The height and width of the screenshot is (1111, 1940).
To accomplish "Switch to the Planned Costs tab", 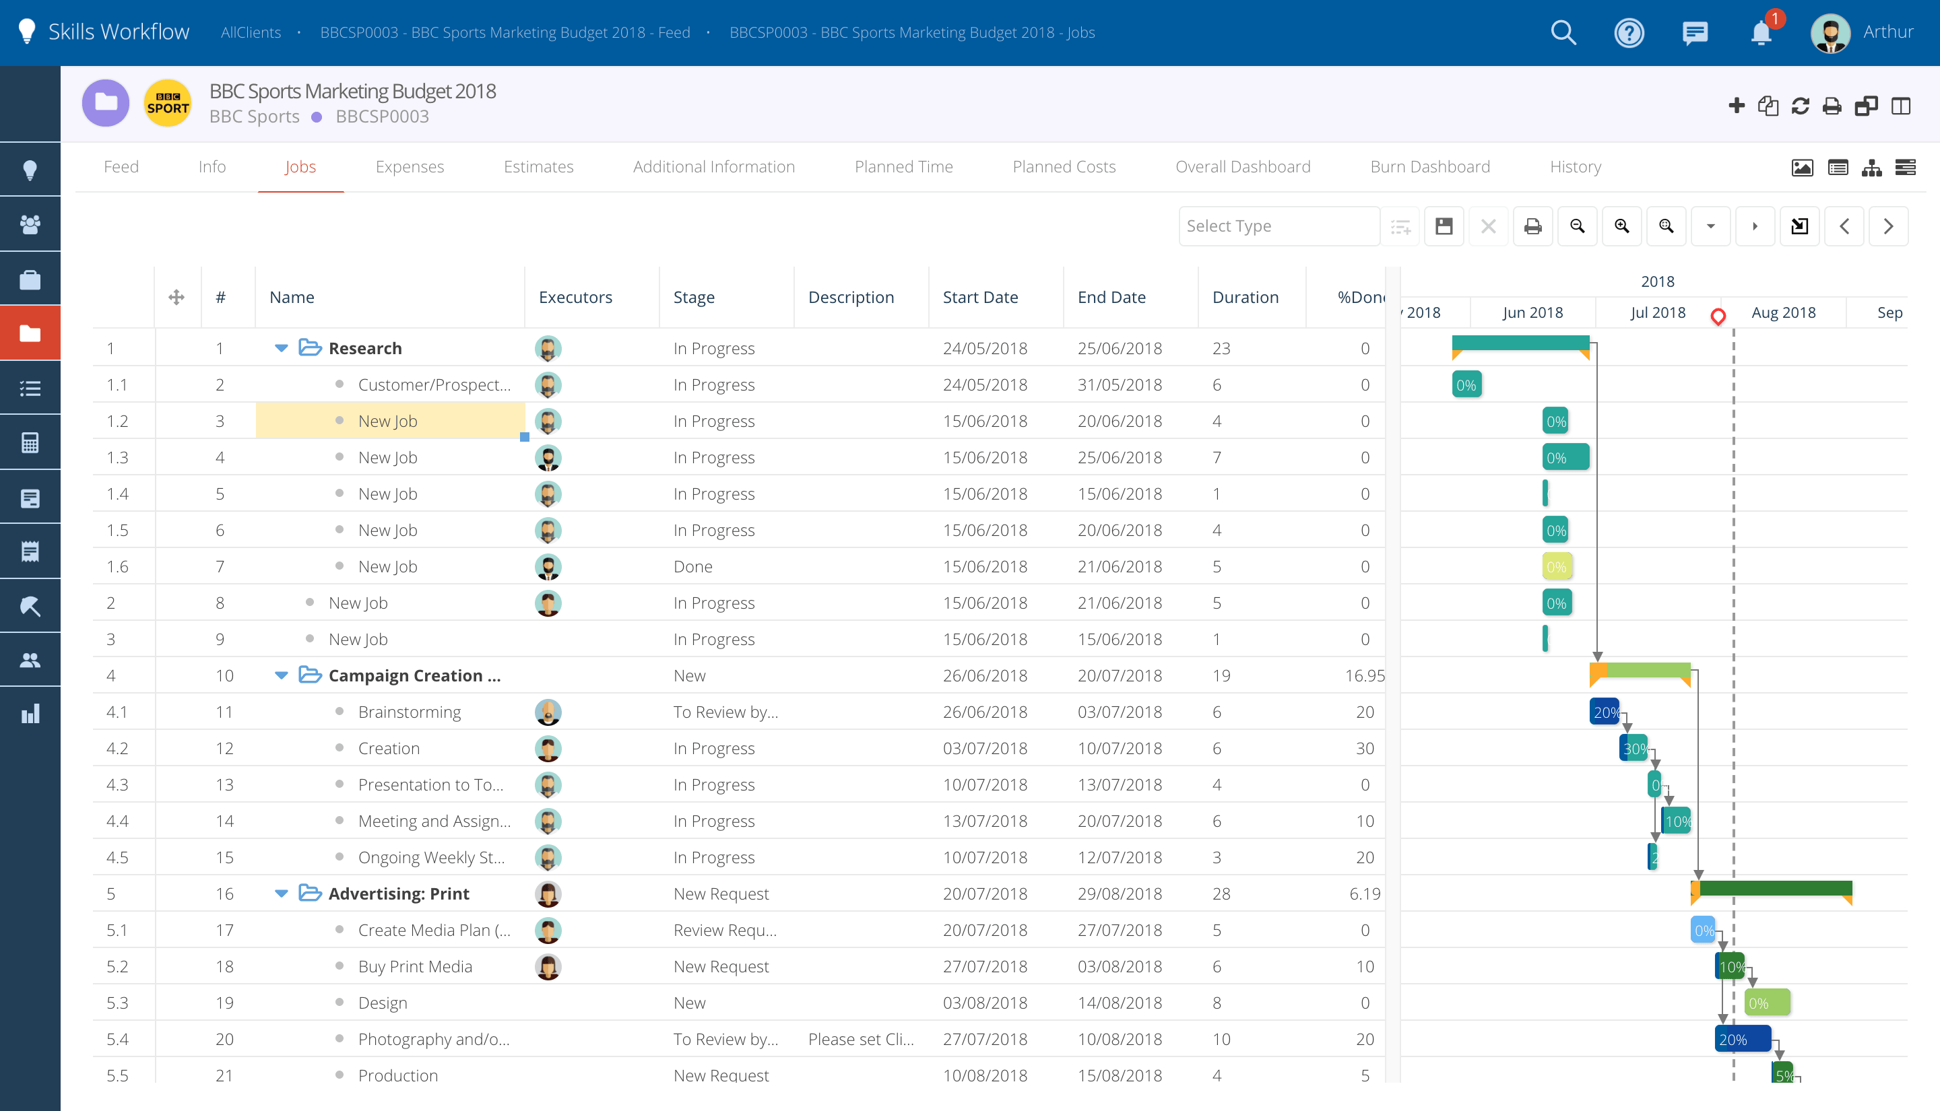I will (x=1063, y=166).
